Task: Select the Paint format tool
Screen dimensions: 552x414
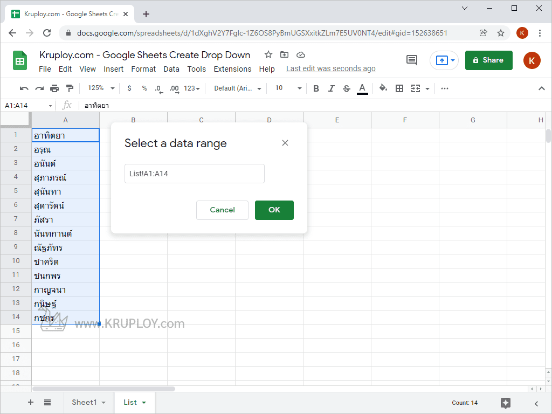Action: click(70, 88)
